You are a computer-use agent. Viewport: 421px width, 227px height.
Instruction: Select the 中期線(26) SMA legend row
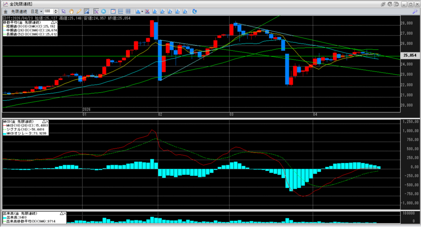coord(30,30)
